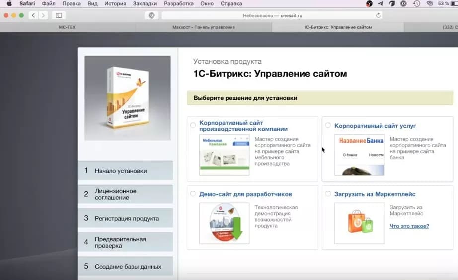Click the leaf-shaped menu bar icon
This screenshot has width=458, height=280.
point(392,4)
